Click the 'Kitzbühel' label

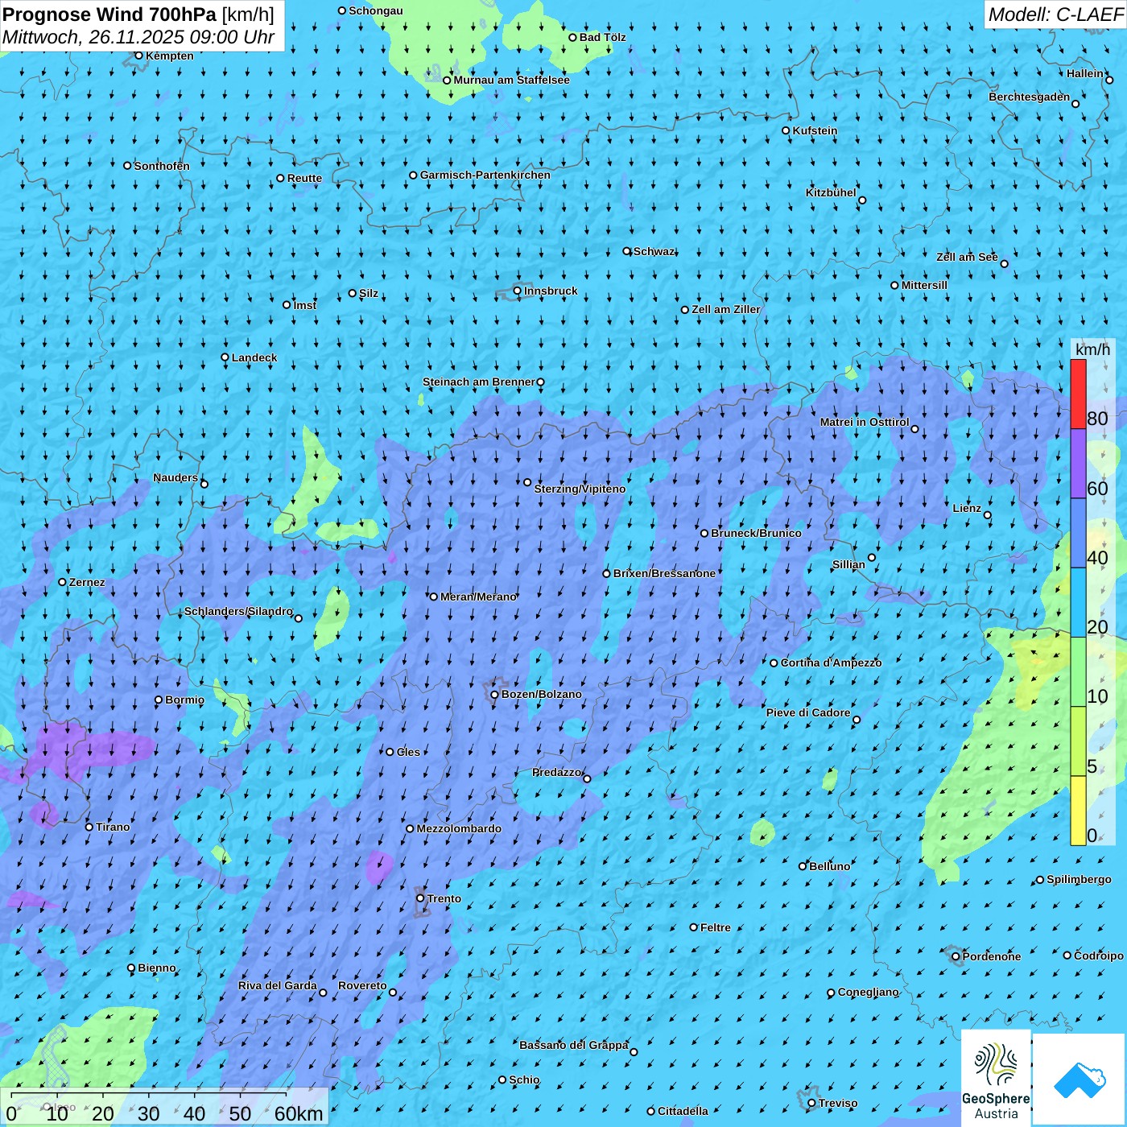(x=831, y=192)
